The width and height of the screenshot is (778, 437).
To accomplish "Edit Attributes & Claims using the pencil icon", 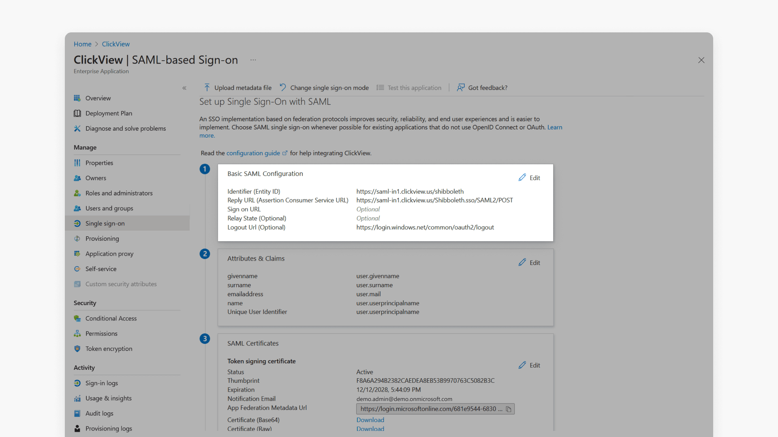I will pos(522,262).
